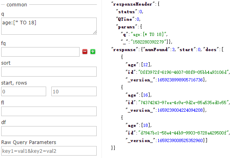234x158 pixels.
Task: Click the 'fl' field label
Action: click(2, 103)
